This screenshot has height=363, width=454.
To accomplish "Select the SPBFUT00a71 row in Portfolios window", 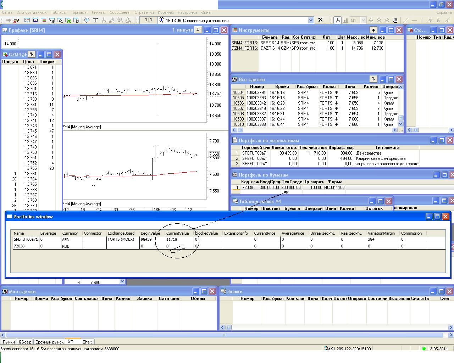I will click(x=26, y=239).
